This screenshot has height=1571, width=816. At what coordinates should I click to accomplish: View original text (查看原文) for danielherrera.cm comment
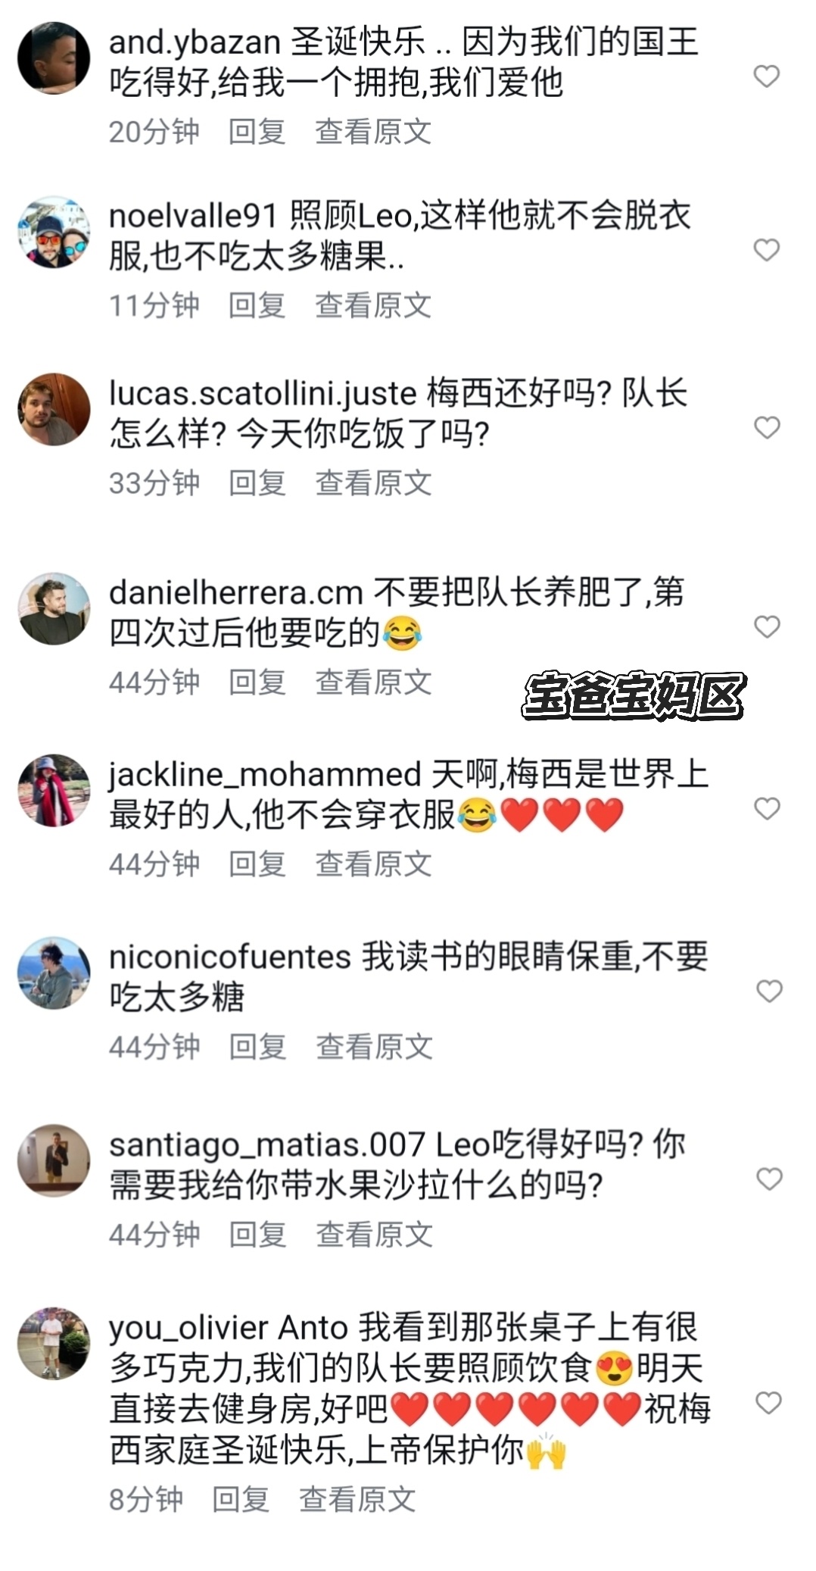(x=373, y=682)
